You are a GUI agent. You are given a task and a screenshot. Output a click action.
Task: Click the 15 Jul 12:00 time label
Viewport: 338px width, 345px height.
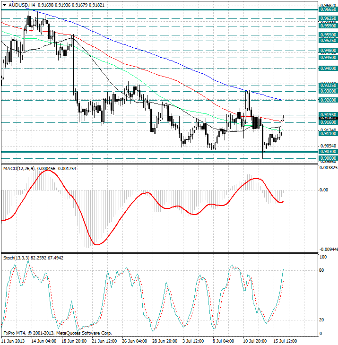[285, 340]
